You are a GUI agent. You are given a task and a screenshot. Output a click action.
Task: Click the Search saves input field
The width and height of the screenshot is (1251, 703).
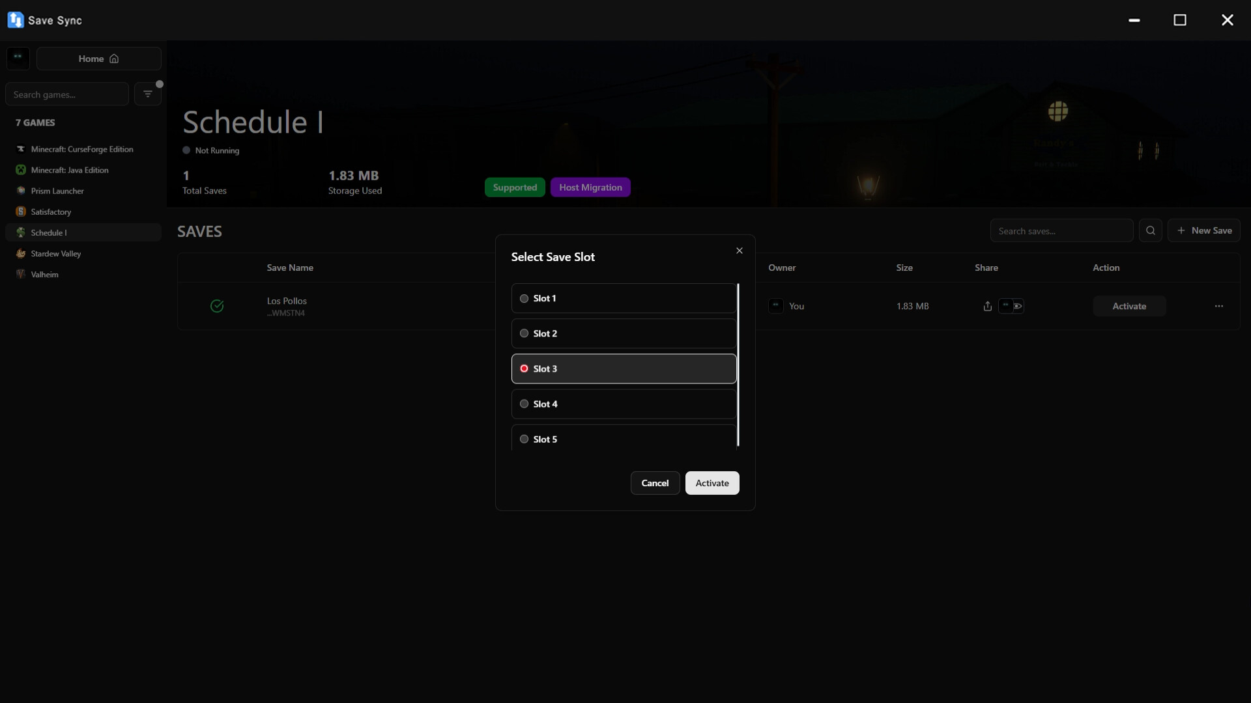click(1061, 230)
